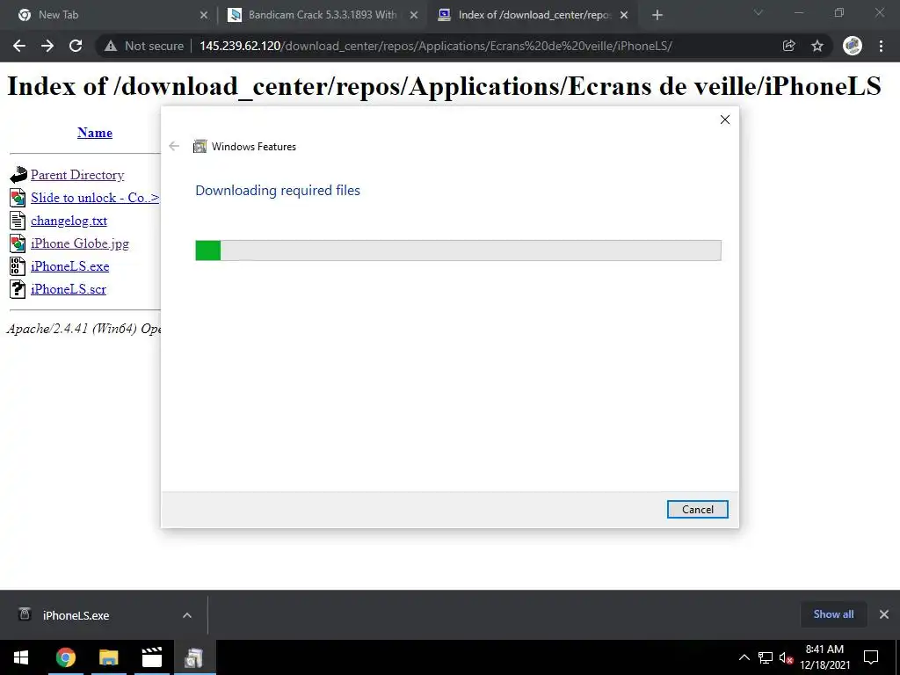
Task: Select the Index of /download_center tab
Action: click(x=532, y=15)
